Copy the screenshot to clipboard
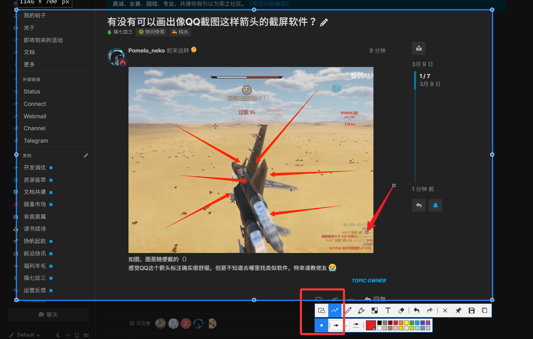This screenshot has width=533, height=339. click(485, 310)
